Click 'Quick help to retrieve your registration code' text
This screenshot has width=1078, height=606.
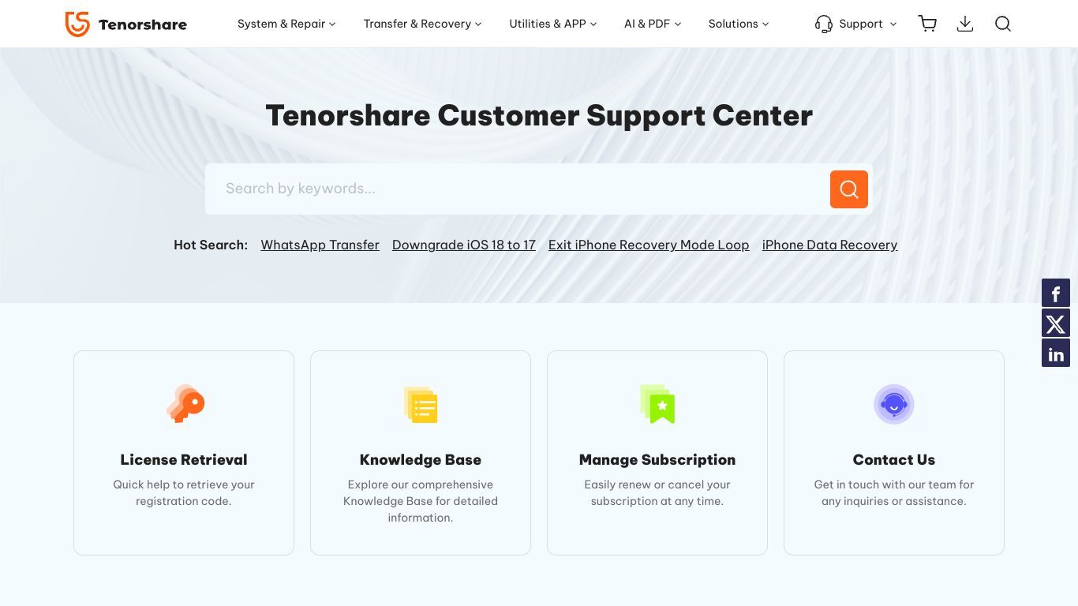184,492
